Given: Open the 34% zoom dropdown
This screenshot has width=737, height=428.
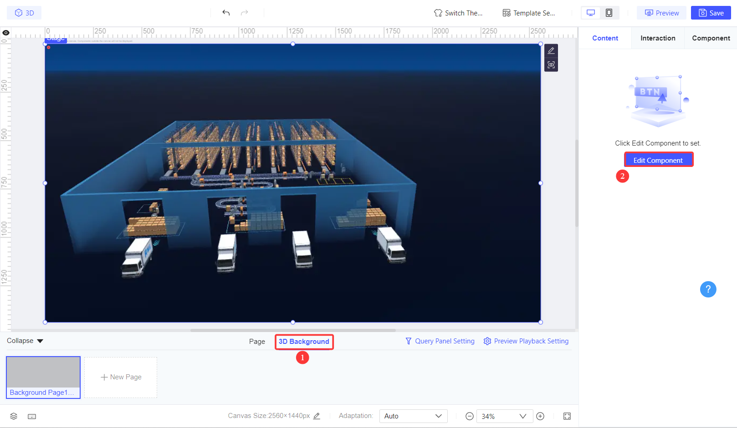Looking at the screenshot, I should (x=504, y=416).
